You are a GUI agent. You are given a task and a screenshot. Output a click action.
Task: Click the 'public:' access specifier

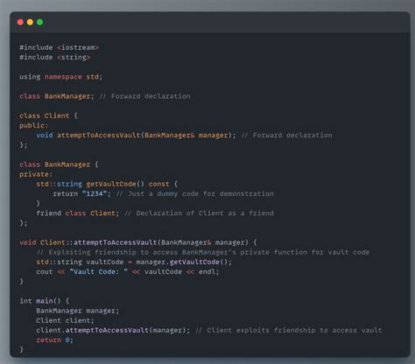point(34,125)
